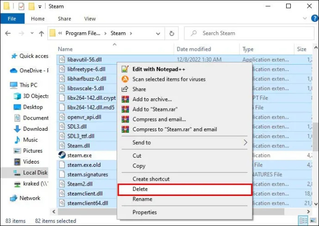Click Program Files breadcrumb in address bar
Viewport: 319px width, 226px height.
[83, 33]
